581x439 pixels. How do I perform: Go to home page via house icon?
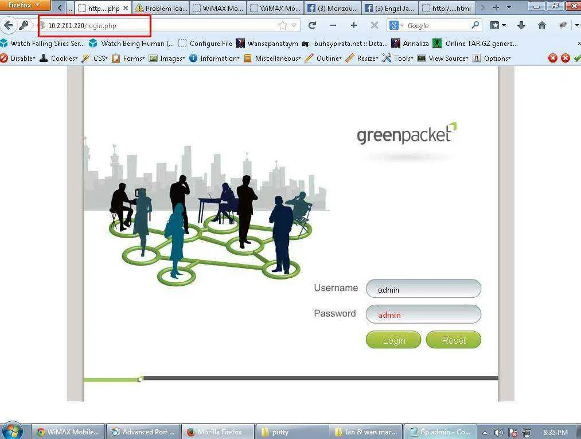(x=542, y=25)
